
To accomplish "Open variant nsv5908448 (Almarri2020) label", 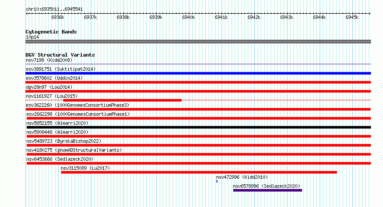I will coord(57,132).
